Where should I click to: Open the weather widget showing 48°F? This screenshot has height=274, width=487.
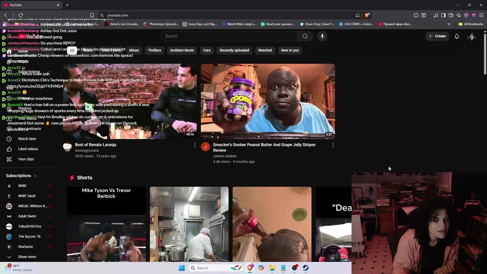click(x=18, y=268)
